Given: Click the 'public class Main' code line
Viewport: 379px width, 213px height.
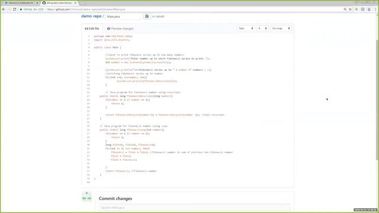Looking at the screenshot, I should click(x=107, y=47).
